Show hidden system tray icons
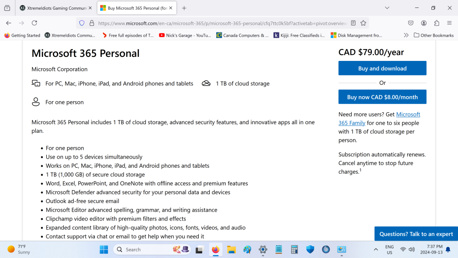The height and width of the screenshot is (258, 458). (x=376, y=250)
